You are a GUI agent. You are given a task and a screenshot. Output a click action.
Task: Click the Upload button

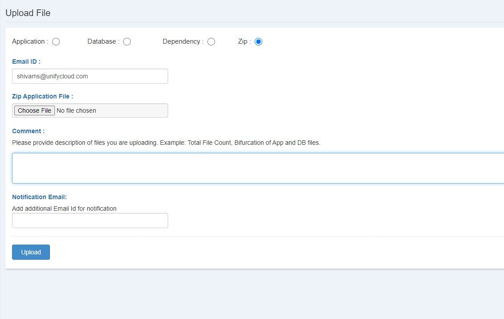(31, 252)
